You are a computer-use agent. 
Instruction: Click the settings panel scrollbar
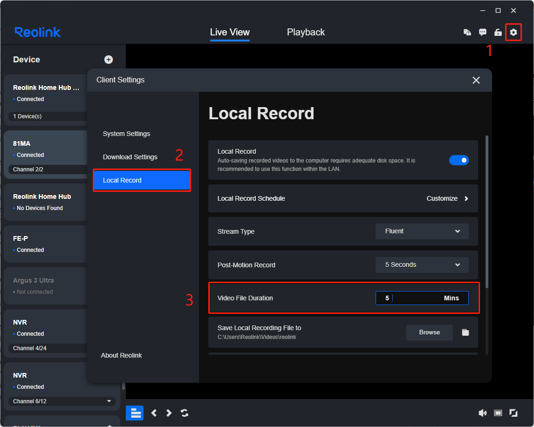487,212
